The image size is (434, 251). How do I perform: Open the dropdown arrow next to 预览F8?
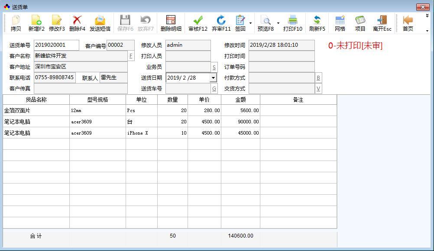tap(278, 23)
